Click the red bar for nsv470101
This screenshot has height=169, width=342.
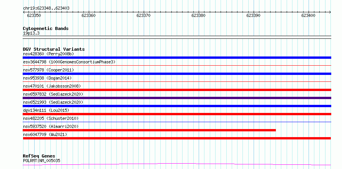point(177,90)
